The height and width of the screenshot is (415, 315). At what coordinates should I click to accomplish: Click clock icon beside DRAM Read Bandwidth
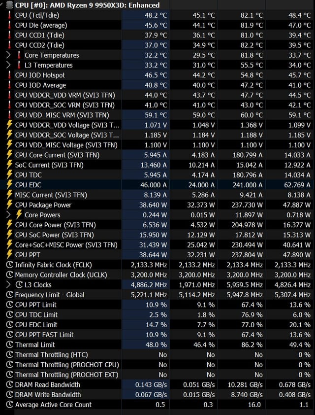9,385
